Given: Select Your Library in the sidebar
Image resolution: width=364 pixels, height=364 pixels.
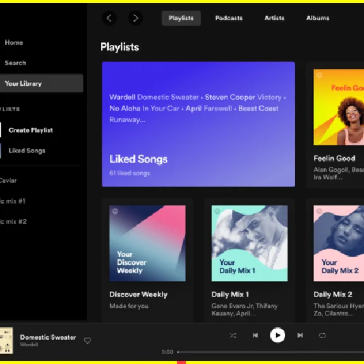Looking at the screenshot, I should [x=42, y=83].
